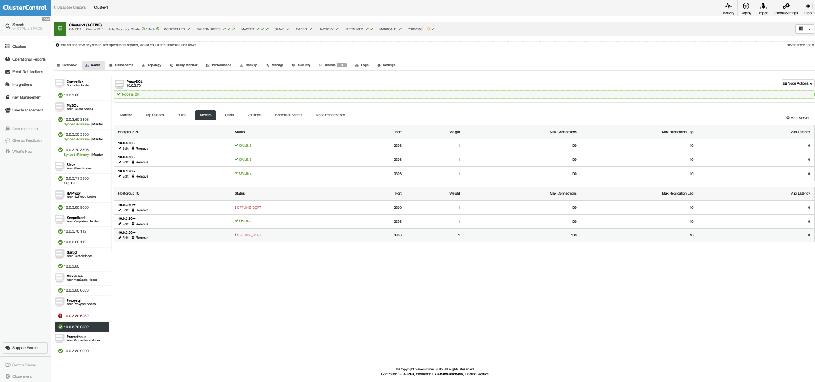The width and height of the screenshot is (815, 382).
Task: Open Top Queries sub-tab
Action: coord(155,115)
